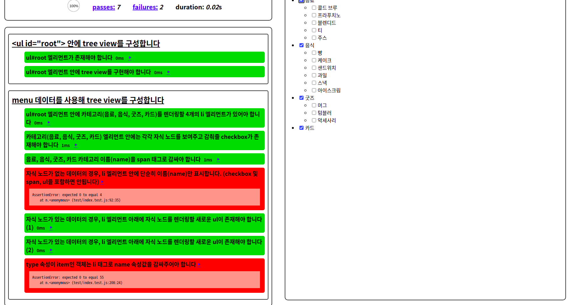Click replay arrow for 'ul#root 엘리먼트가 존재해야 합니다' test
571x305 pixels.
[130, 58]
